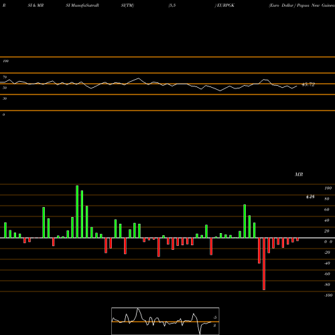Click the '(5,5' parameter text
335x335 pixels.
(172, 5)
